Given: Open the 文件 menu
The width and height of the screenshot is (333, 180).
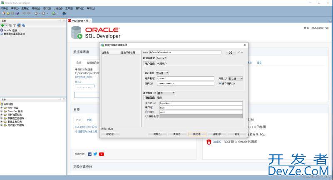Looking at the screenshot, I should pos(5,8).
